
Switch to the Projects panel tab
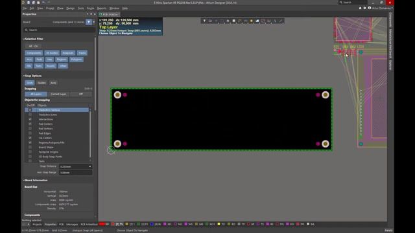[37, 225]
